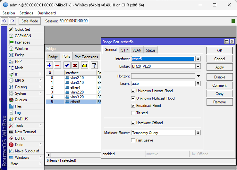Open New Terminal from sidebar
Screen dimensions: 237x170
tap(25, 132)
